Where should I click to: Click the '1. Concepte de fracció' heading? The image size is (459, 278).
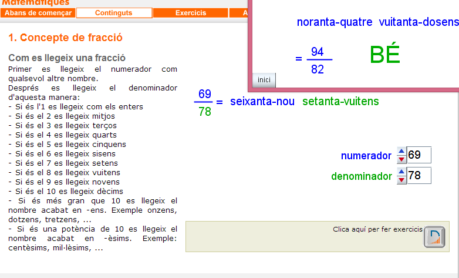[x=65, y=38]
